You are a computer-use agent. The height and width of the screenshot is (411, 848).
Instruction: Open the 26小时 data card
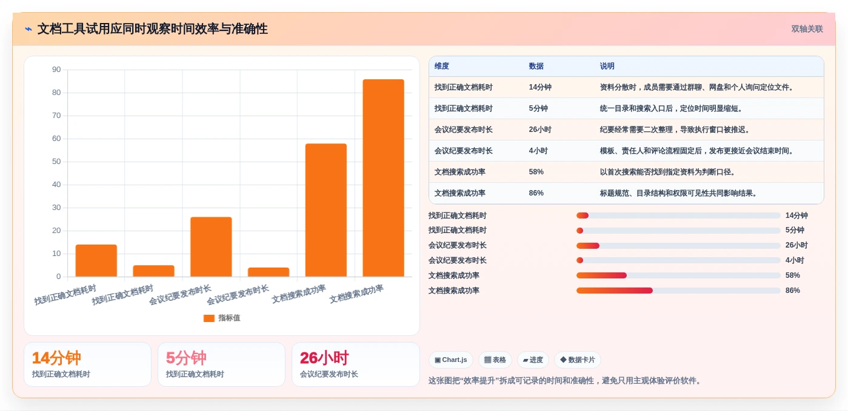tap(356, 364)
